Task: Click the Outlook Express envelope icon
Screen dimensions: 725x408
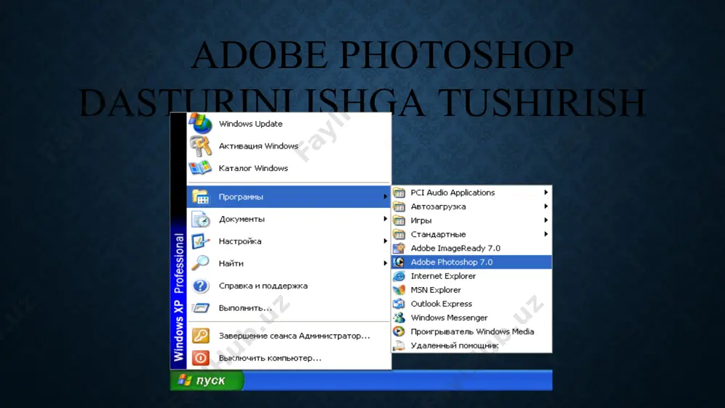Action: point(399,304)
